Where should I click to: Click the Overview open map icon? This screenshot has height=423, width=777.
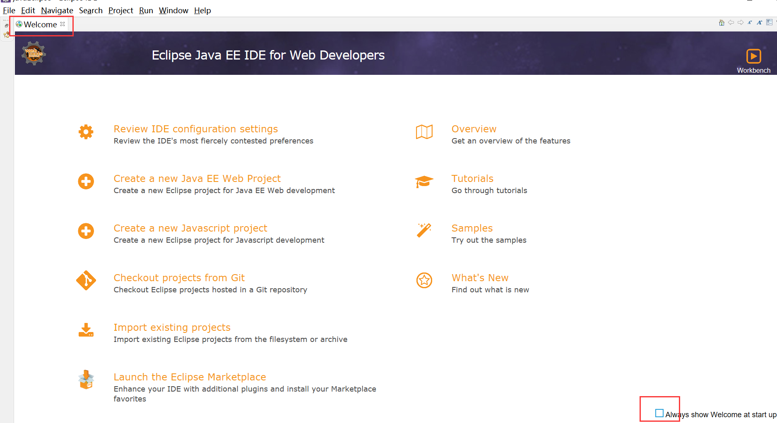(x=424, y=132)
